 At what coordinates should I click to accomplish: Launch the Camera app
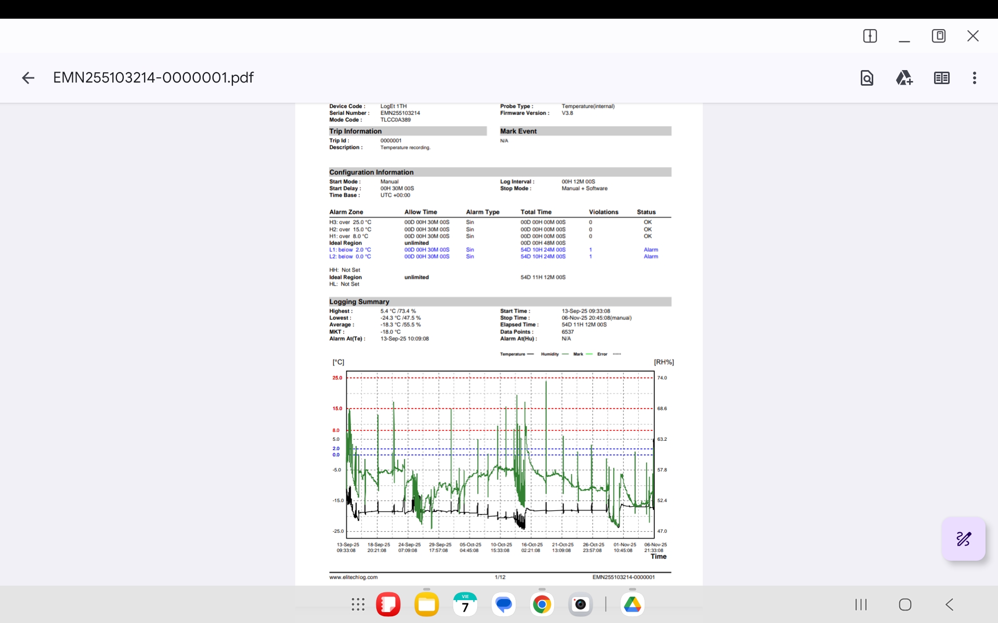point(580,604)
